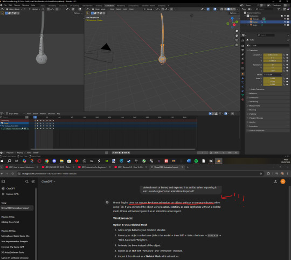Screen dimensions: 291x260
Task: Click the Cube object name field
Action: (x=270, y=45)
